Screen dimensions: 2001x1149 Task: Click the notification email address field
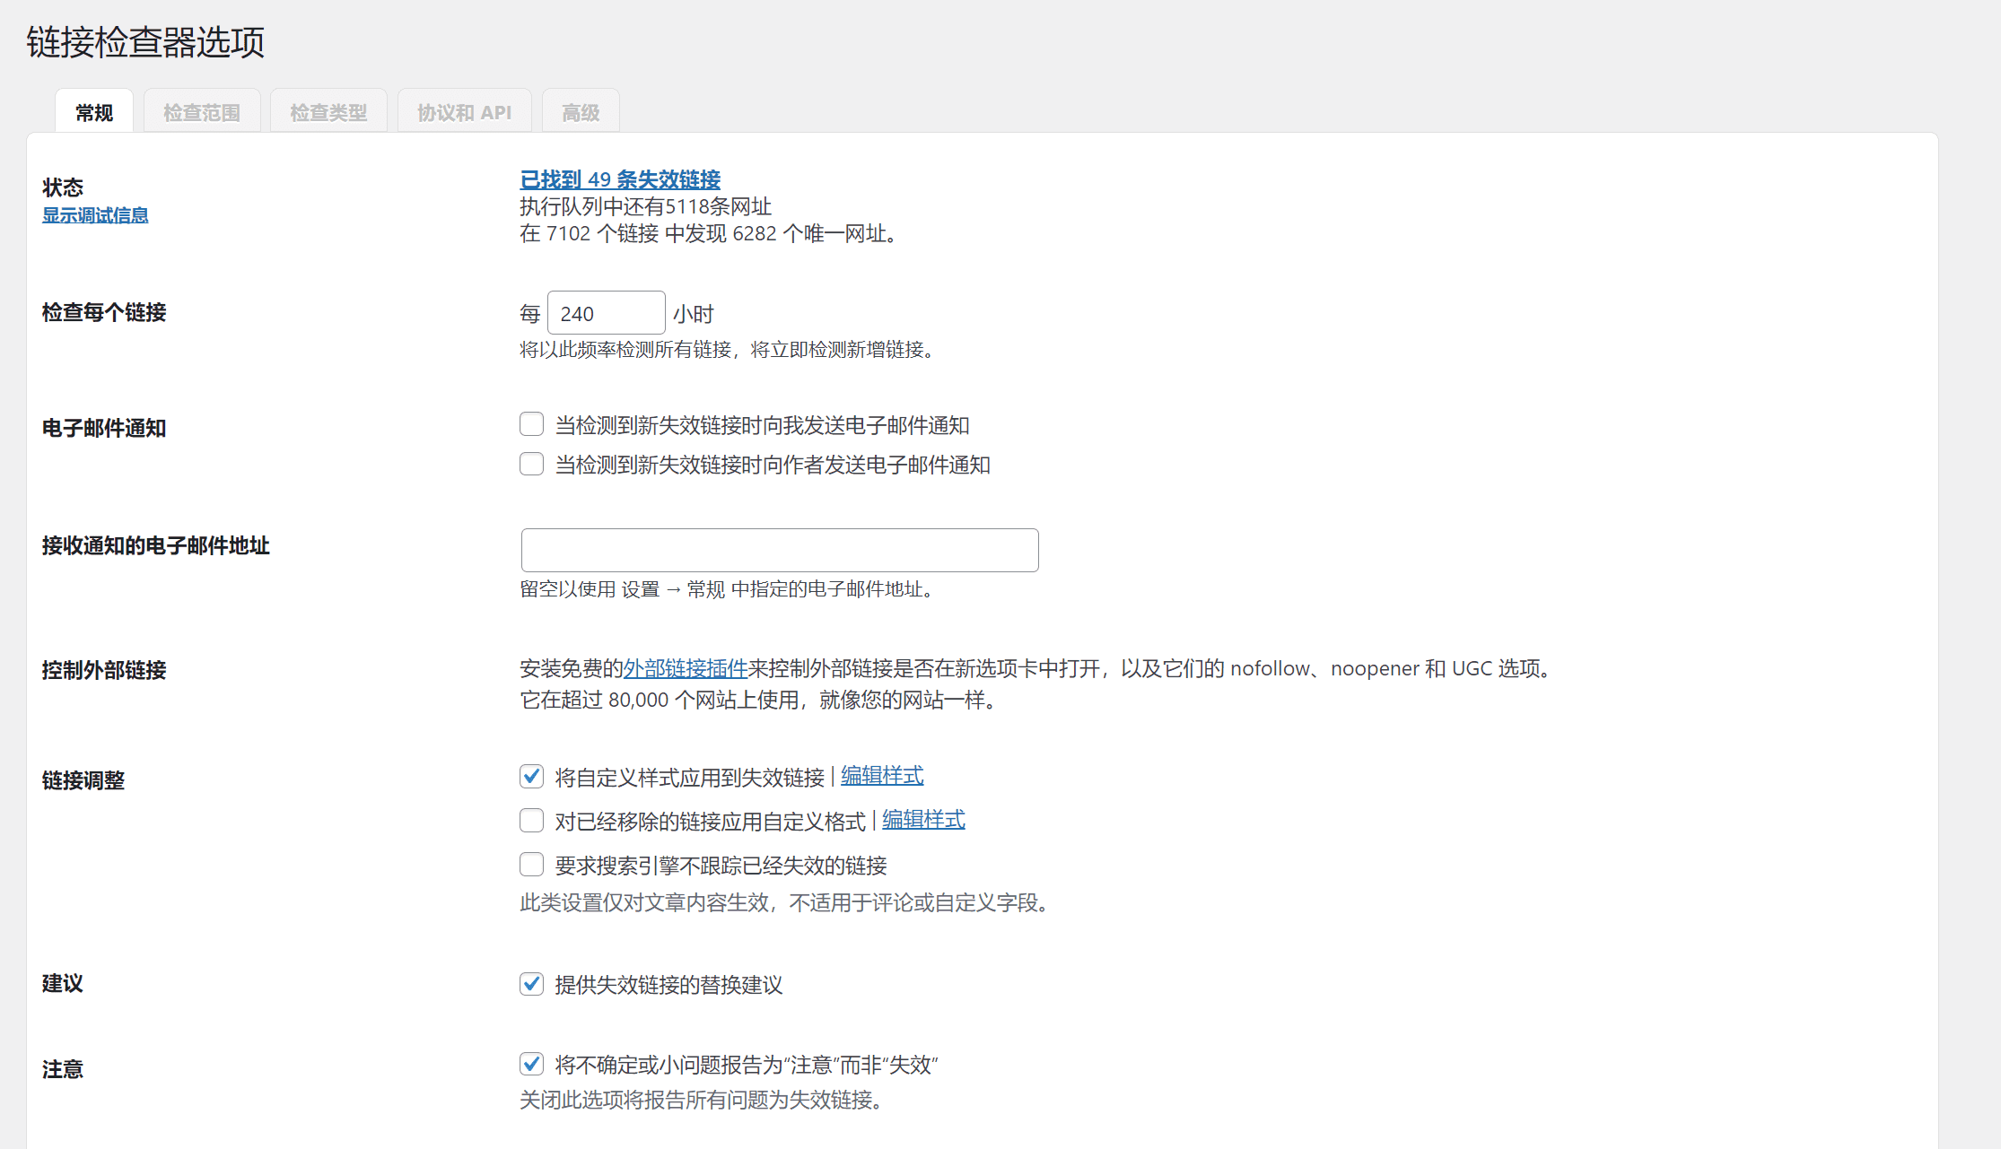779,550
